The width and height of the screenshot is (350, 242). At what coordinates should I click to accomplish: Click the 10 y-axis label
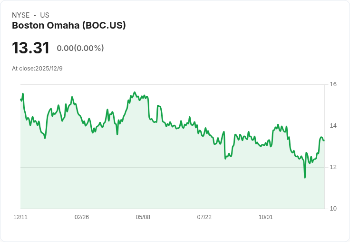click(x=333, y=209)
